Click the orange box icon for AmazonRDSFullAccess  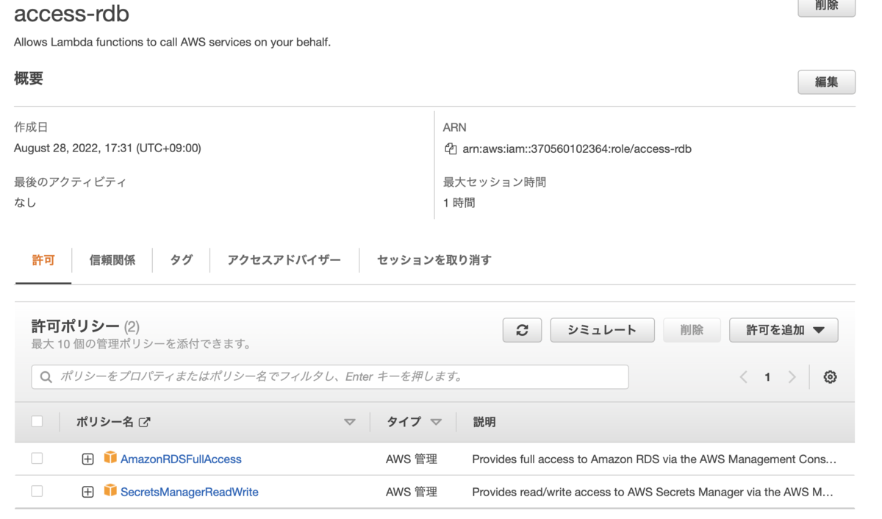click(x=110, y=458)
